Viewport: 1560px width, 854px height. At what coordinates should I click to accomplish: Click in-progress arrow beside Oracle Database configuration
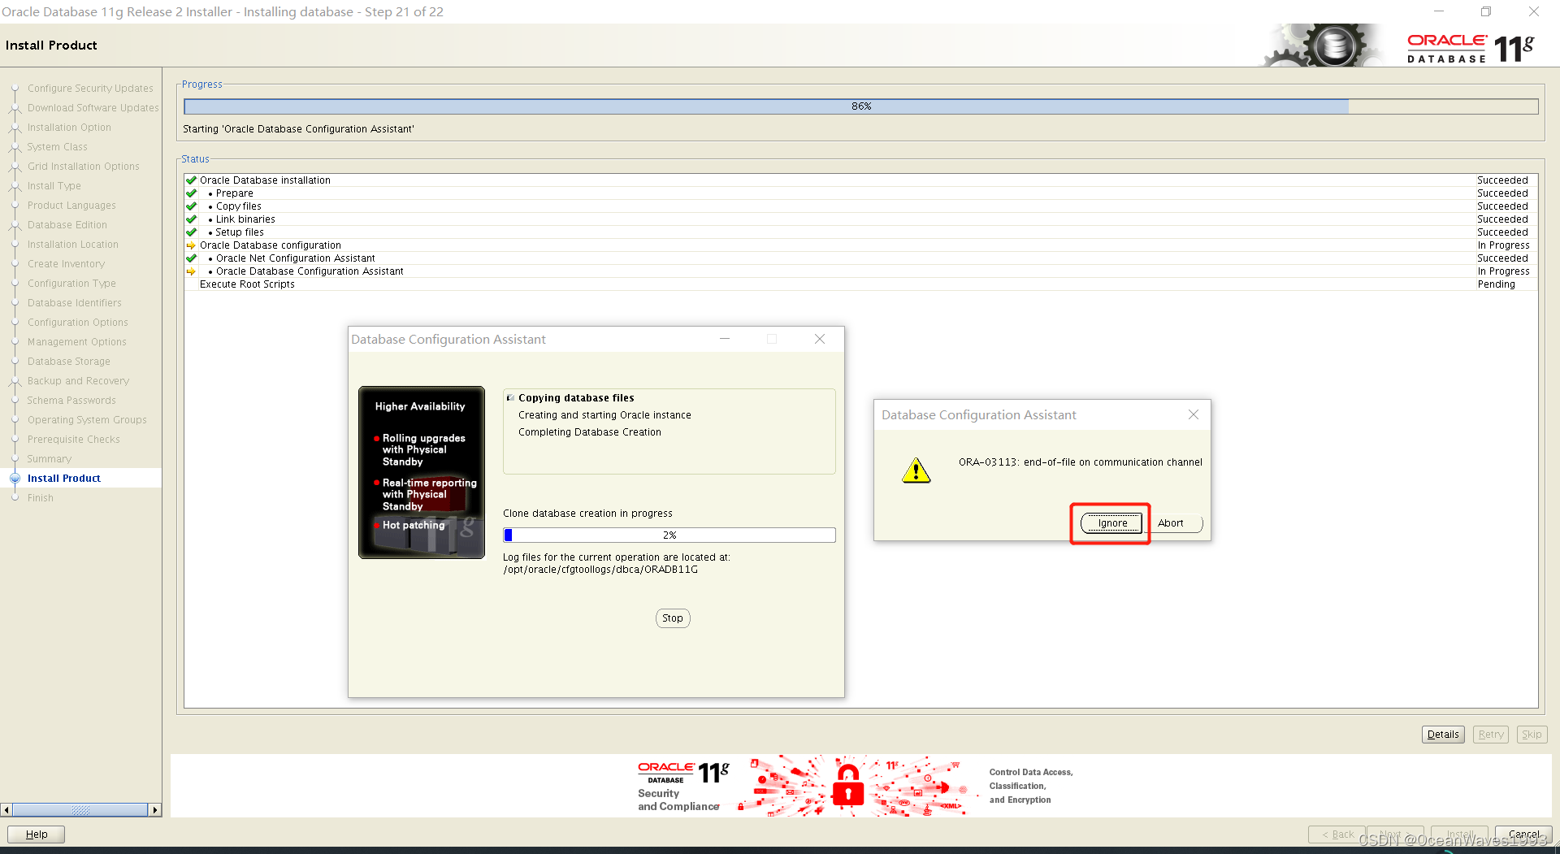[x=192, y=245]
